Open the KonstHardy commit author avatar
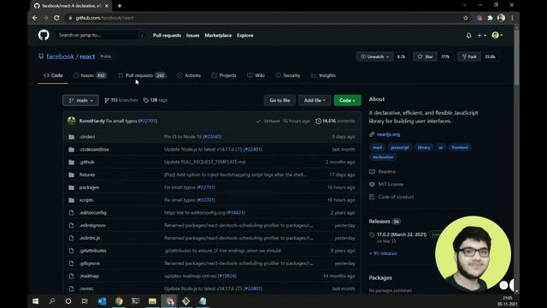 pyautogui.click(x=72, y=121)
